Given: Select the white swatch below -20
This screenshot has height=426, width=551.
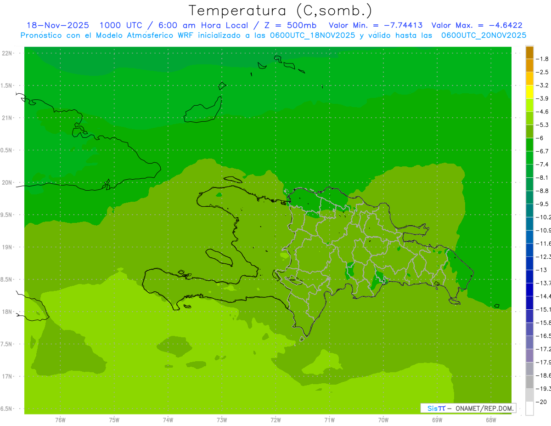Looking at the screenshot, I should [x=530, y=409].
